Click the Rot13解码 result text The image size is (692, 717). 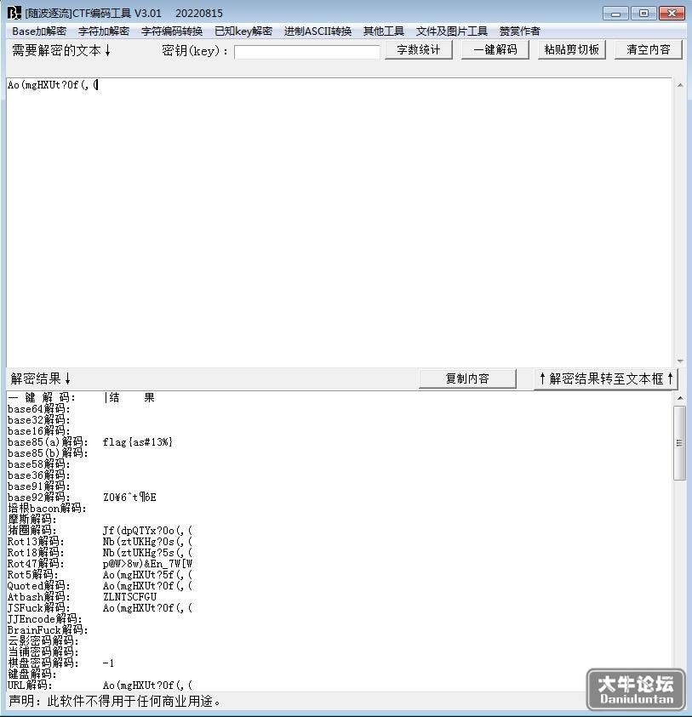[148, 542]
